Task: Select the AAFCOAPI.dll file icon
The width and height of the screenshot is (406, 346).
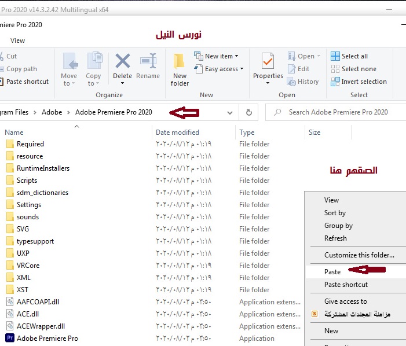Action: coord(10,301)
